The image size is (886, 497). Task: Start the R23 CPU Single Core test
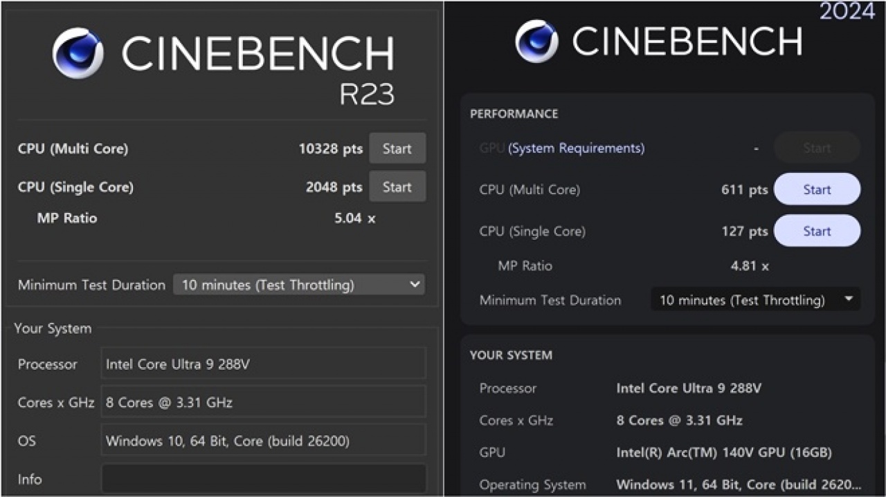[x=397, y=187]
